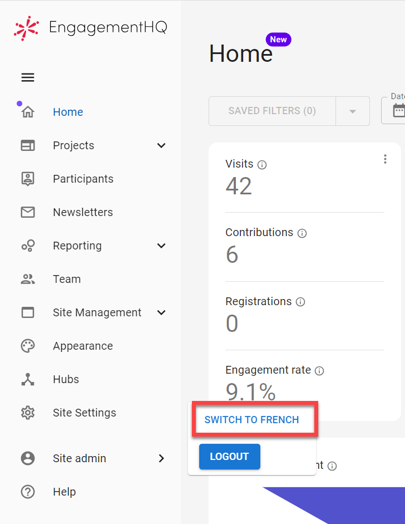This screenshot has height=524, width=405.
Task: Open Team menu item
Action: tap(67, 279)
